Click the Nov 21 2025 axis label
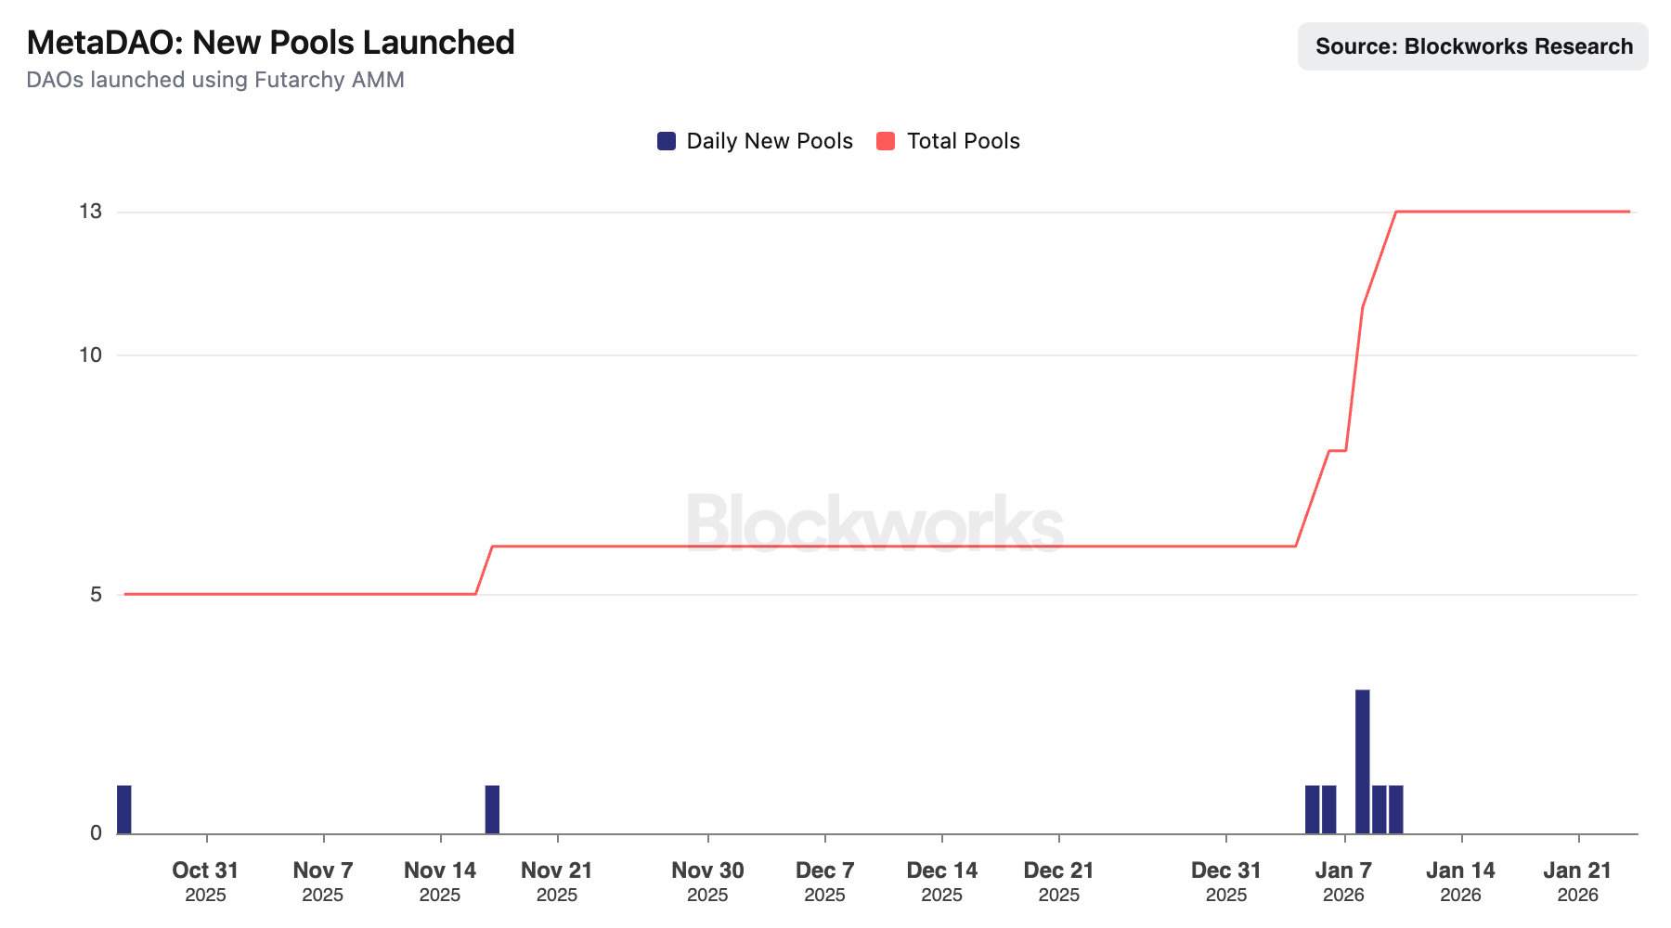The width and height of the screenshot is (1671, 928). (556, 881)
